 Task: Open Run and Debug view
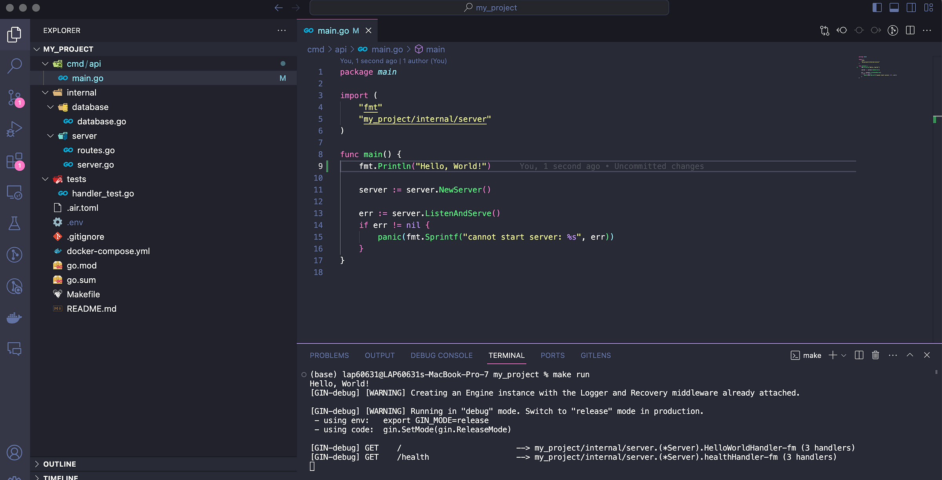point(15,129)
